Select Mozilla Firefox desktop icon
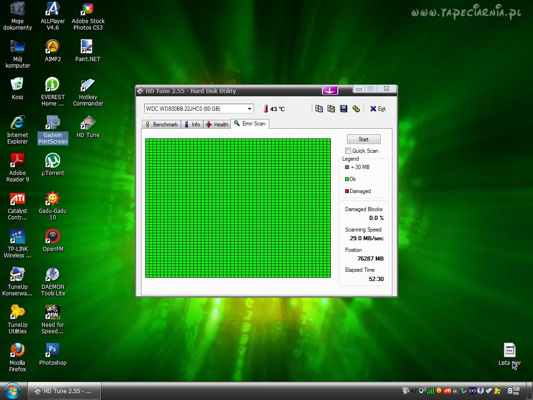The width and height of the screenshot is (533, 400). pos(17,358)
